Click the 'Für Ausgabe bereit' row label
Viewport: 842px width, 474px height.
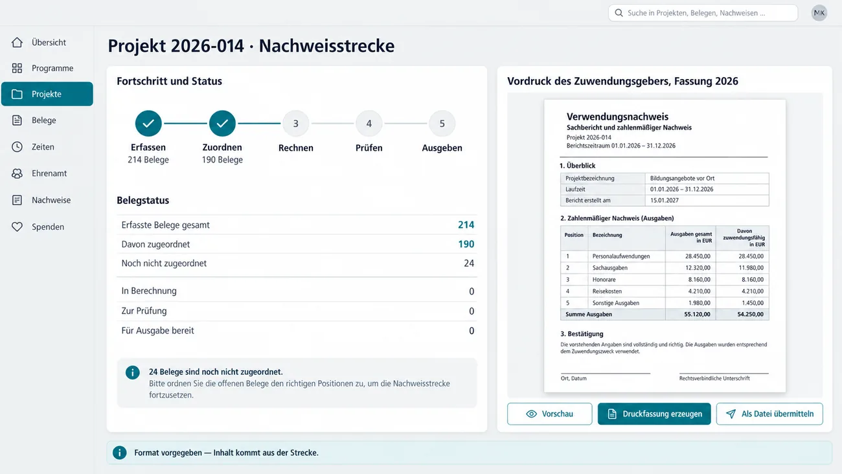157,330
